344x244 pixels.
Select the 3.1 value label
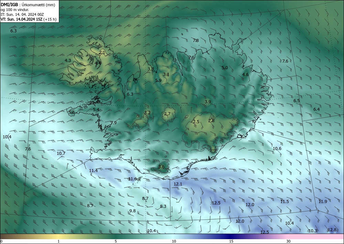pyautogui.click(x=166, y=74)
